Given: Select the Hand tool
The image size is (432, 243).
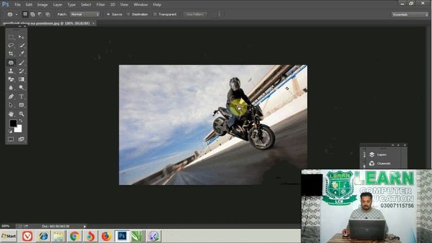Looking at the screenshot, I should pyautogui.click(x=11, y=114).
